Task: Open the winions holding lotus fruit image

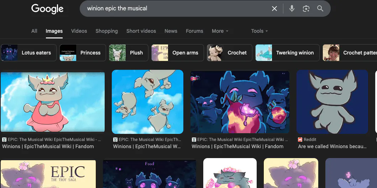Action: [x=240, y=102]
